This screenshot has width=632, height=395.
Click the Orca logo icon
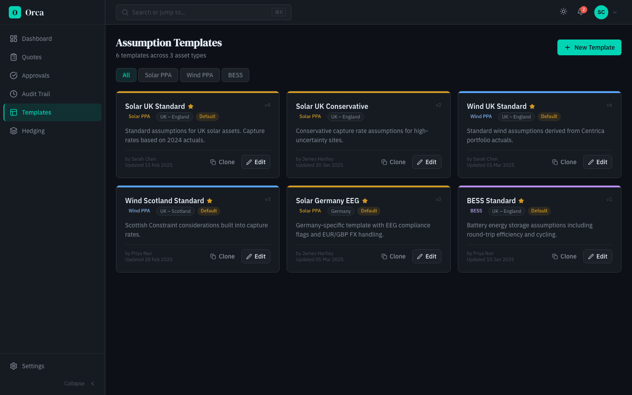(x=15, y=12)
